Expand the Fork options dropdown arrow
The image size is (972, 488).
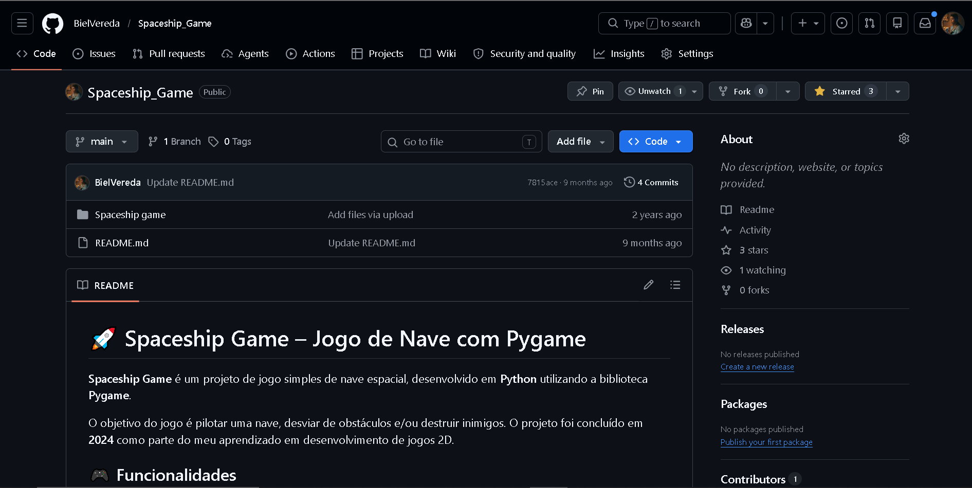click(787, 91)
